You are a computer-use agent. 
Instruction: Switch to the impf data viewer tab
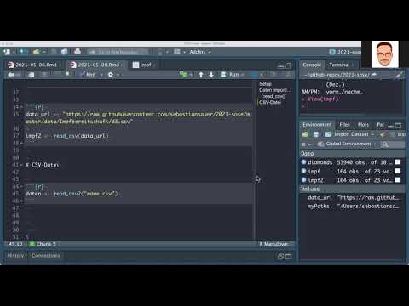pos(145,65)
